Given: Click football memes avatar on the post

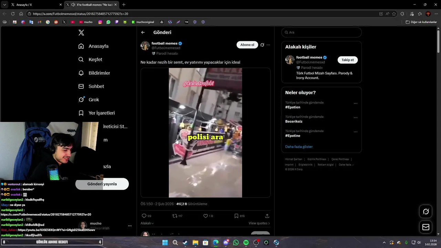Looking at the screenshot, I should tap(145, 46).
